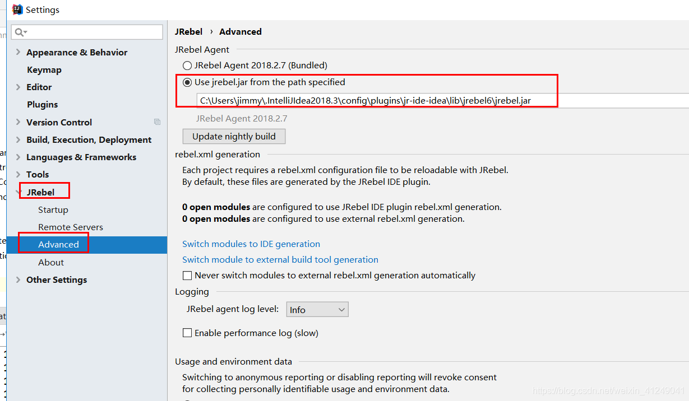Click the settings search field
The image size is (689, 401).
pos(87,32)
